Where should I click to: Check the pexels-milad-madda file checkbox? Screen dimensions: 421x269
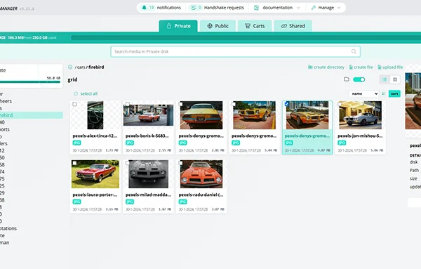(x=128, y=163)
